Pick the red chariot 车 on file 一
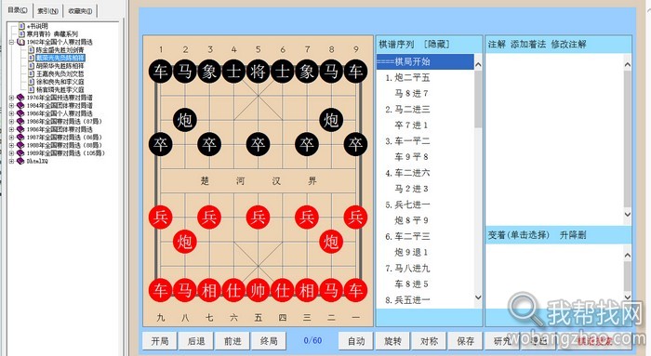 click(x=355, y=290)
